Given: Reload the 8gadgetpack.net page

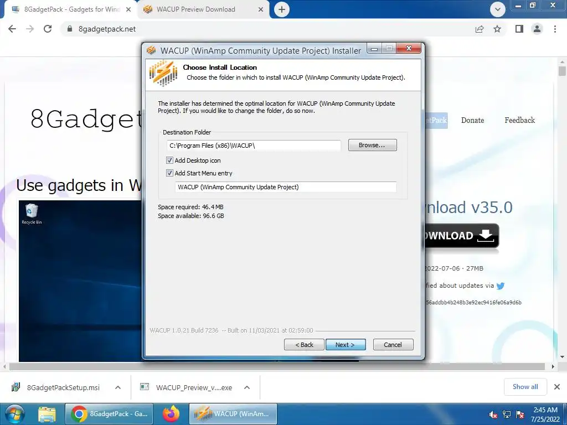Looking at the screenshot, I should 48,29.
